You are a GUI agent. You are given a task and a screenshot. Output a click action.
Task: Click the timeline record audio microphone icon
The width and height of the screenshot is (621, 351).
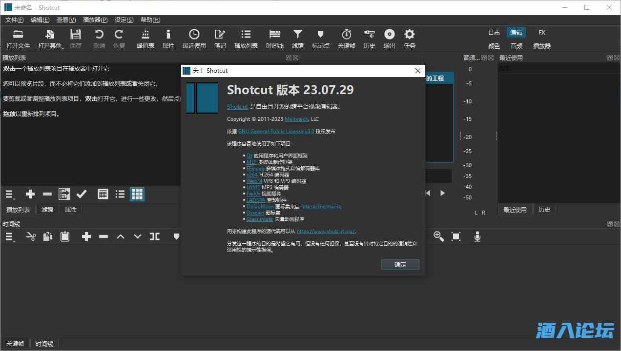point(477,236)
